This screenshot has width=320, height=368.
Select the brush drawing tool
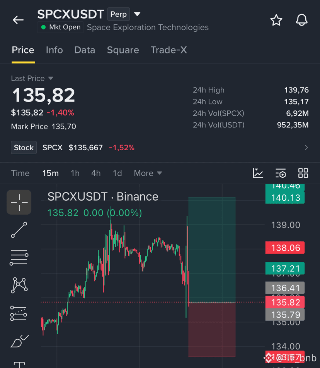(19, 341)
